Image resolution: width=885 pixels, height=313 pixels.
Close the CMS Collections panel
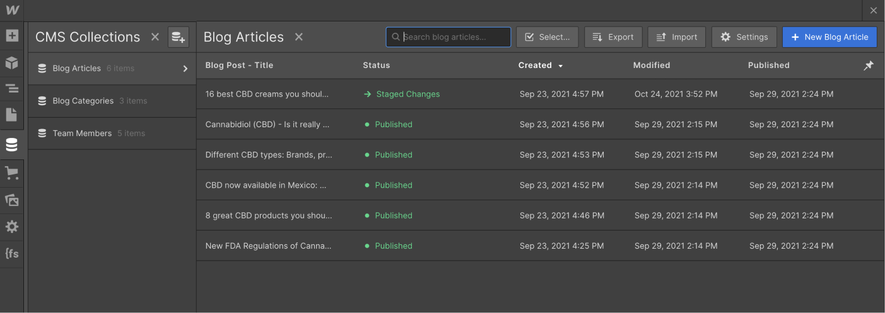tap(155, 37)
